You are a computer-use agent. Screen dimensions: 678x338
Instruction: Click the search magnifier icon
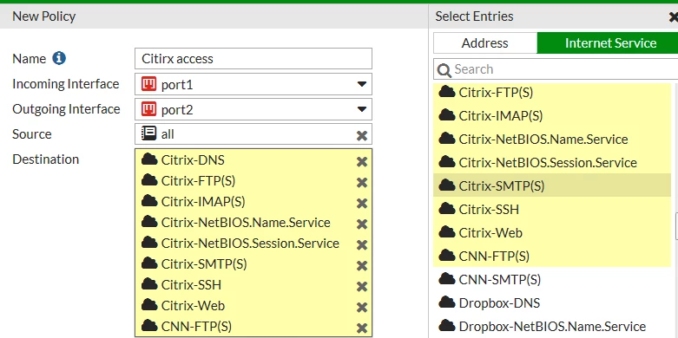(x=444, y=70)
